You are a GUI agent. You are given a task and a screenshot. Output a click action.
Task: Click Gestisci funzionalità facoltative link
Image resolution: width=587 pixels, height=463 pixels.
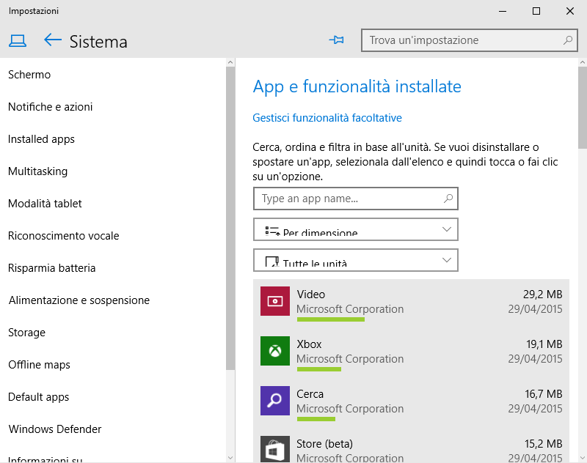(327, 118)
